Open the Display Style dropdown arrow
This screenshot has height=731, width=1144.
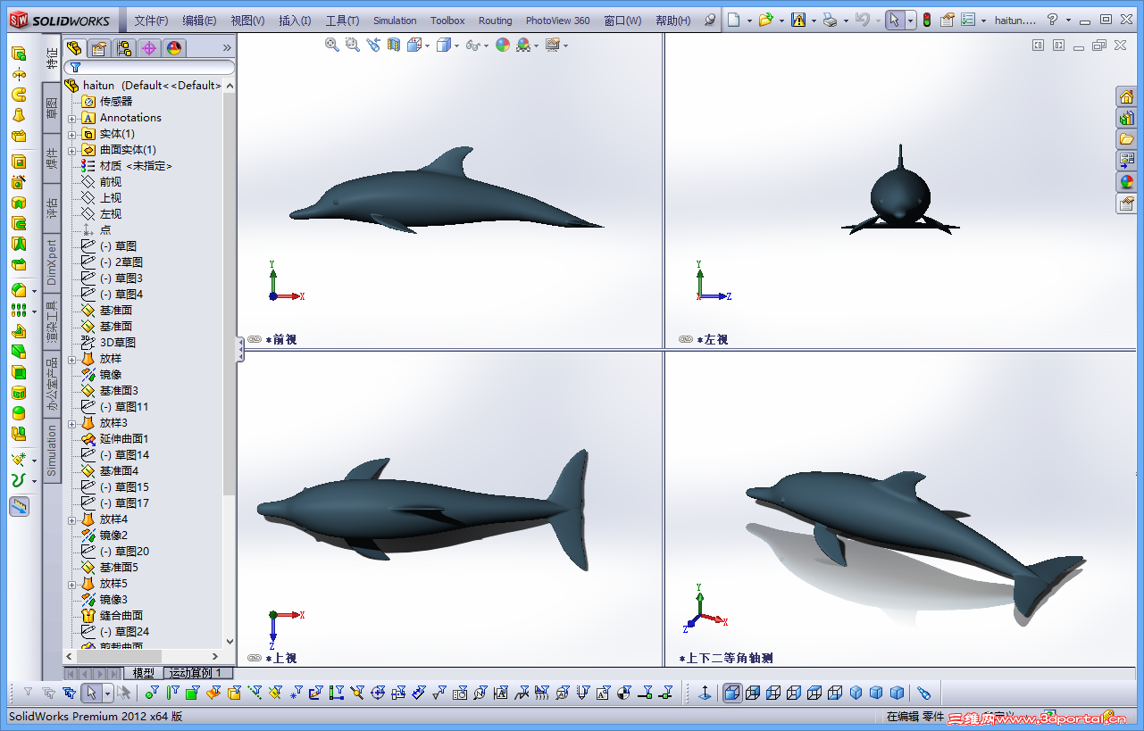point(456,46)
